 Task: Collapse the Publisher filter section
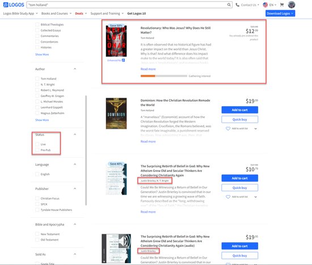pos(75,188)
